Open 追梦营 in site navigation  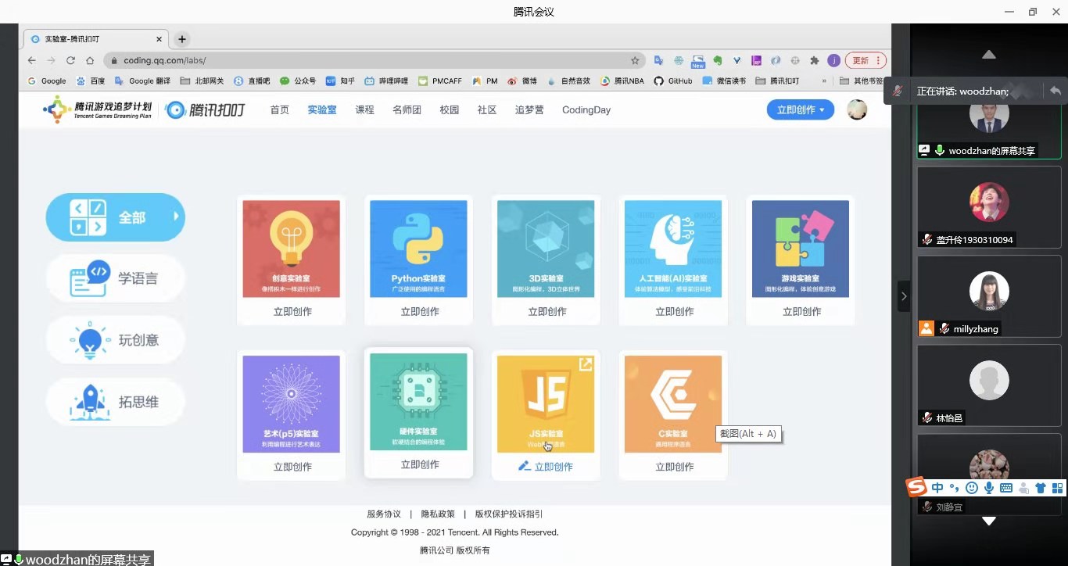click(x=529, y=110)
